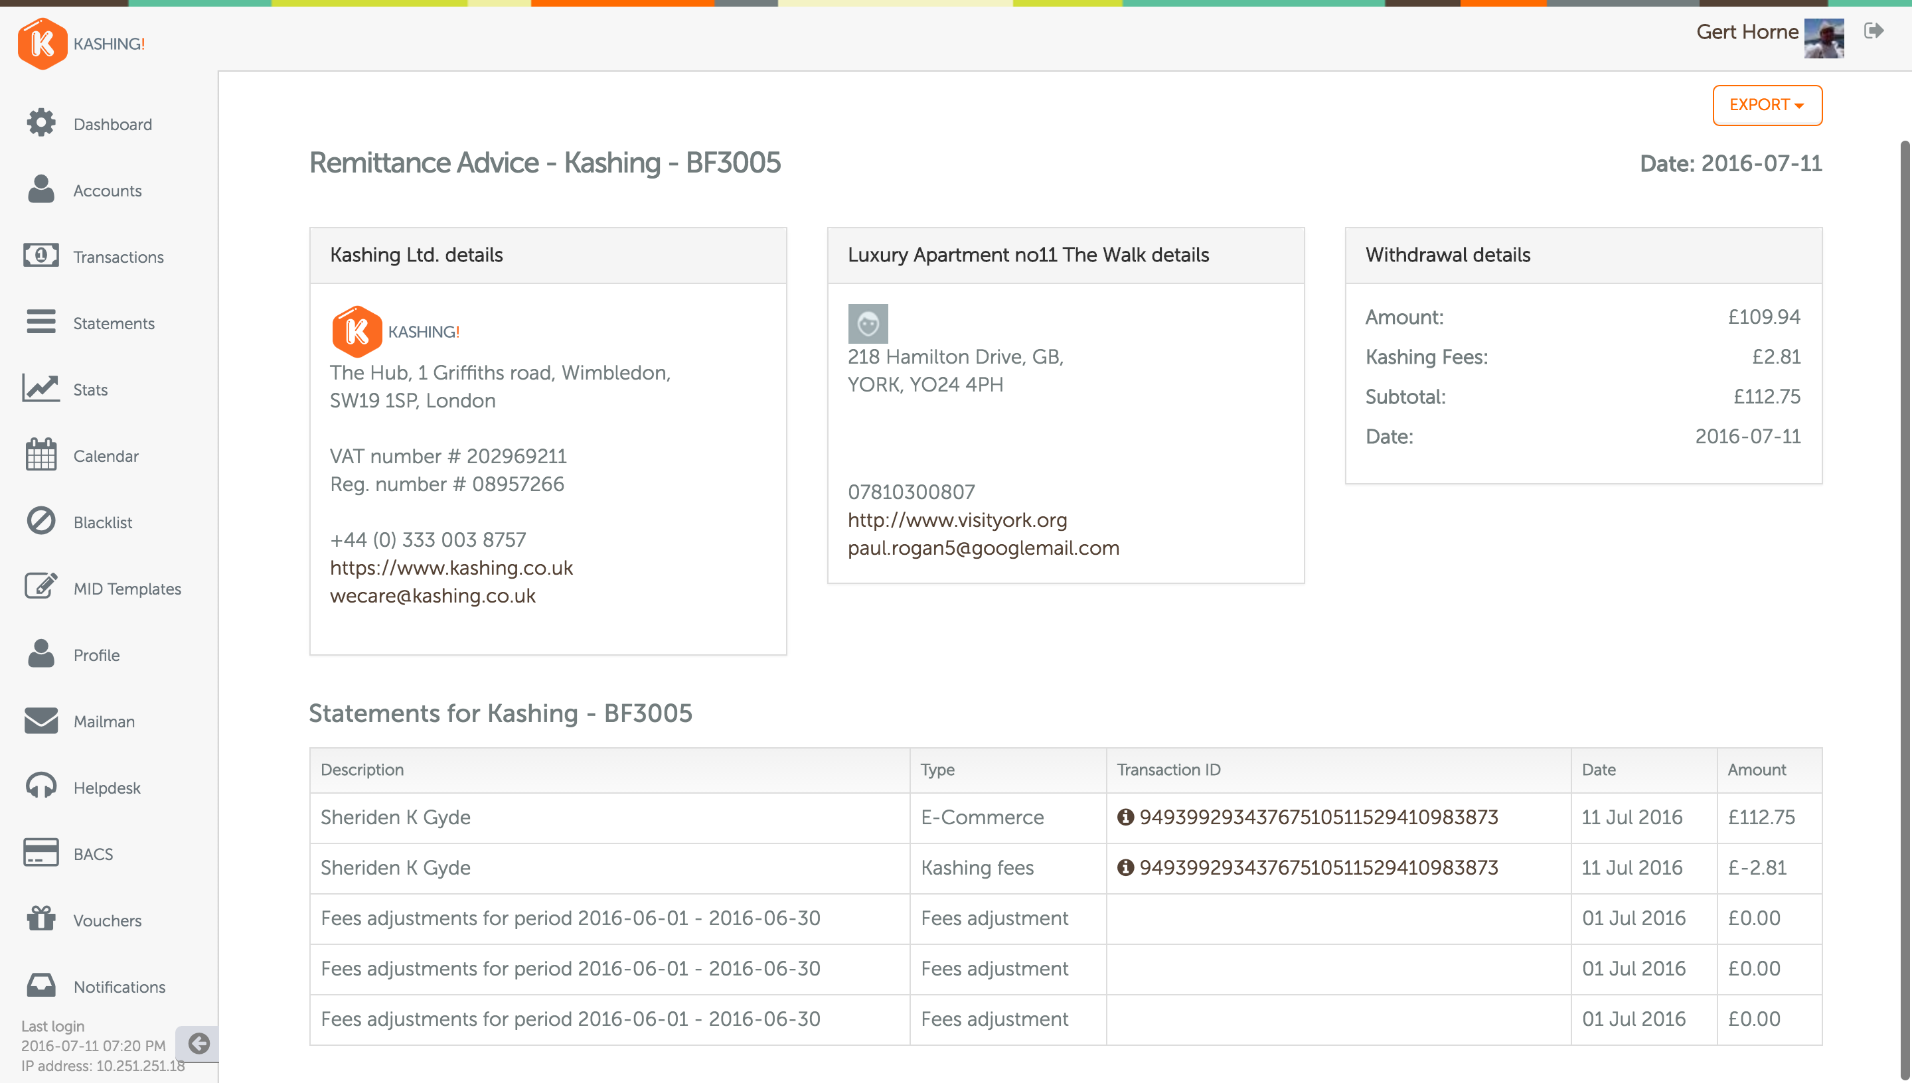Click the merchant avatar placeholder image
The height and width of the screenshot is (1083, 1912).
[x=868, y=324]
